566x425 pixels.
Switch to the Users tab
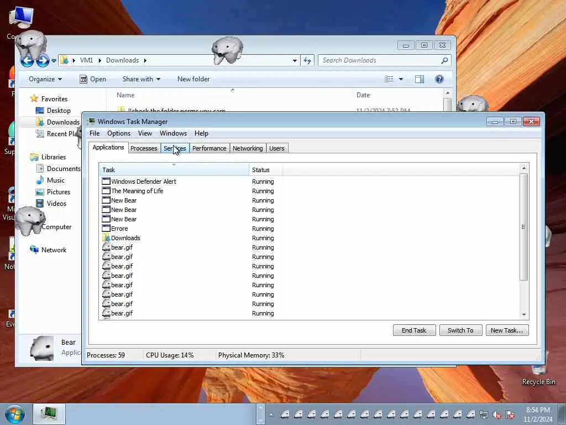pyautogui.click(x=277, y=148)
